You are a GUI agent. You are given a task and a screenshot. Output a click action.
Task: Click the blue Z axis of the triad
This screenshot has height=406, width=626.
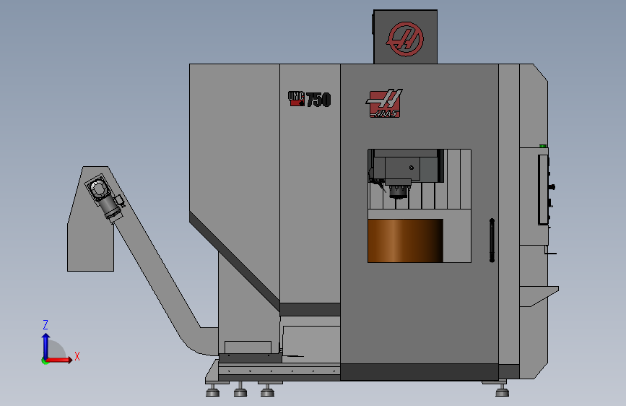46,346
